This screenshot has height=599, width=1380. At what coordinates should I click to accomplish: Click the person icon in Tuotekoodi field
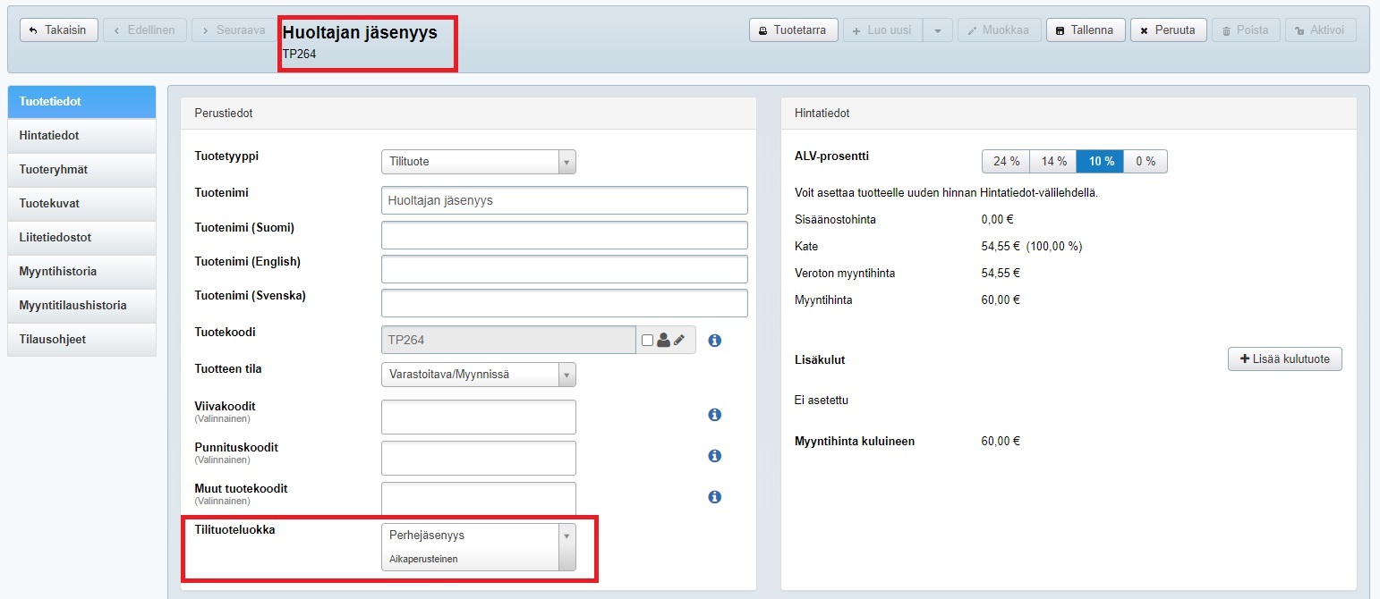tap(663, 340)
